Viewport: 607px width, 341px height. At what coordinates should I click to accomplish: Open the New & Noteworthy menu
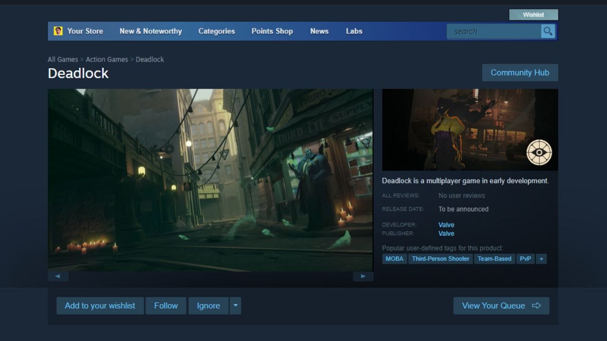(150, 31)
